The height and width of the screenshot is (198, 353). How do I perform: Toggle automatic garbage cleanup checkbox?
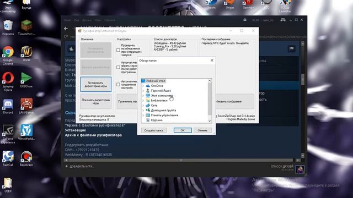118,67
